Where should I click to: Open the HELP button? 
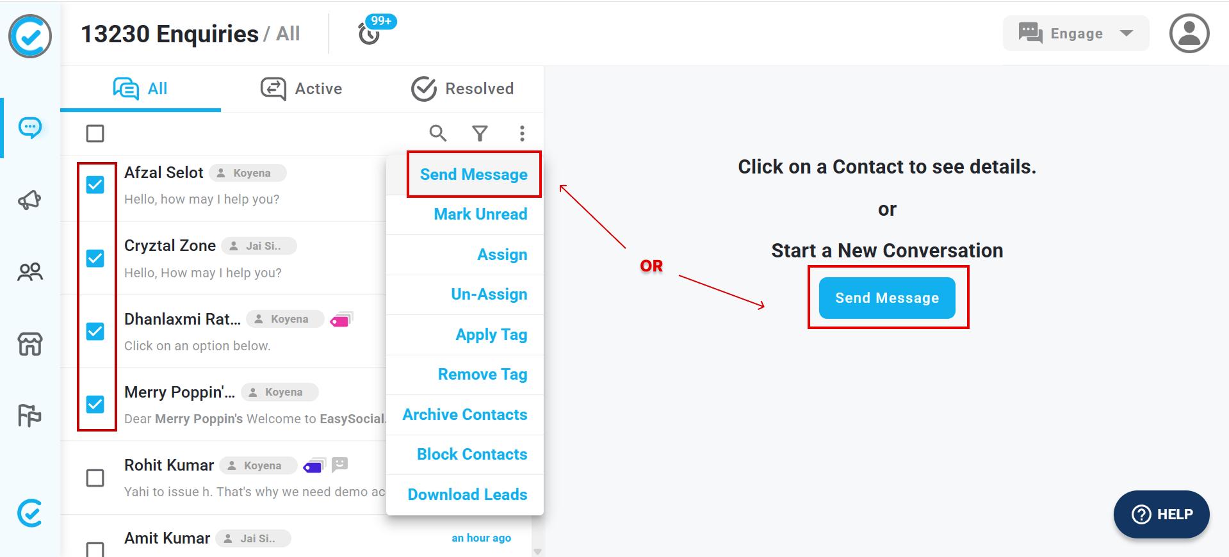(x=1161, y=514)
